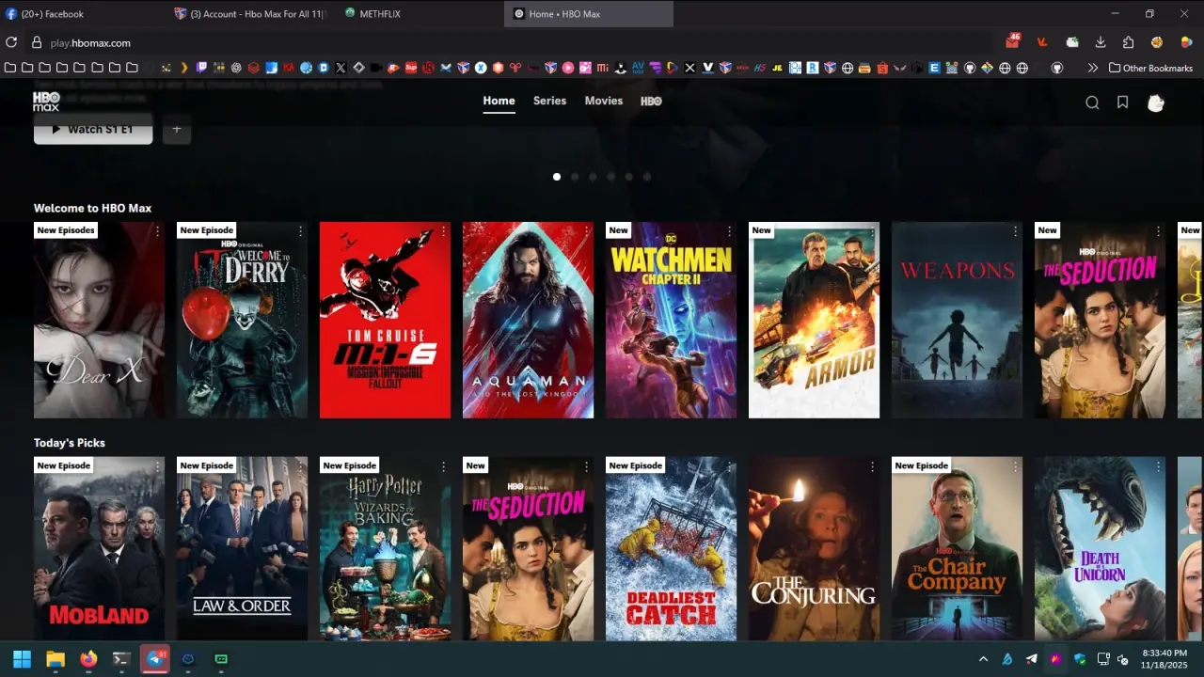Open the HBO hub logo link

tap(651, 101)
